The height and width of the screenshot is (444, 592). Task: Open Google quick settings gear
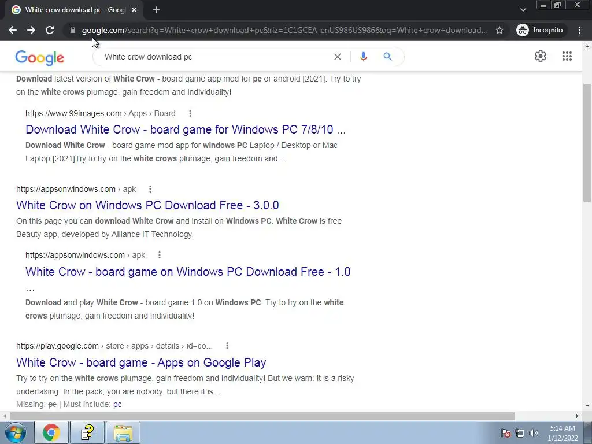pyautogui.click(x=541, y=56)
